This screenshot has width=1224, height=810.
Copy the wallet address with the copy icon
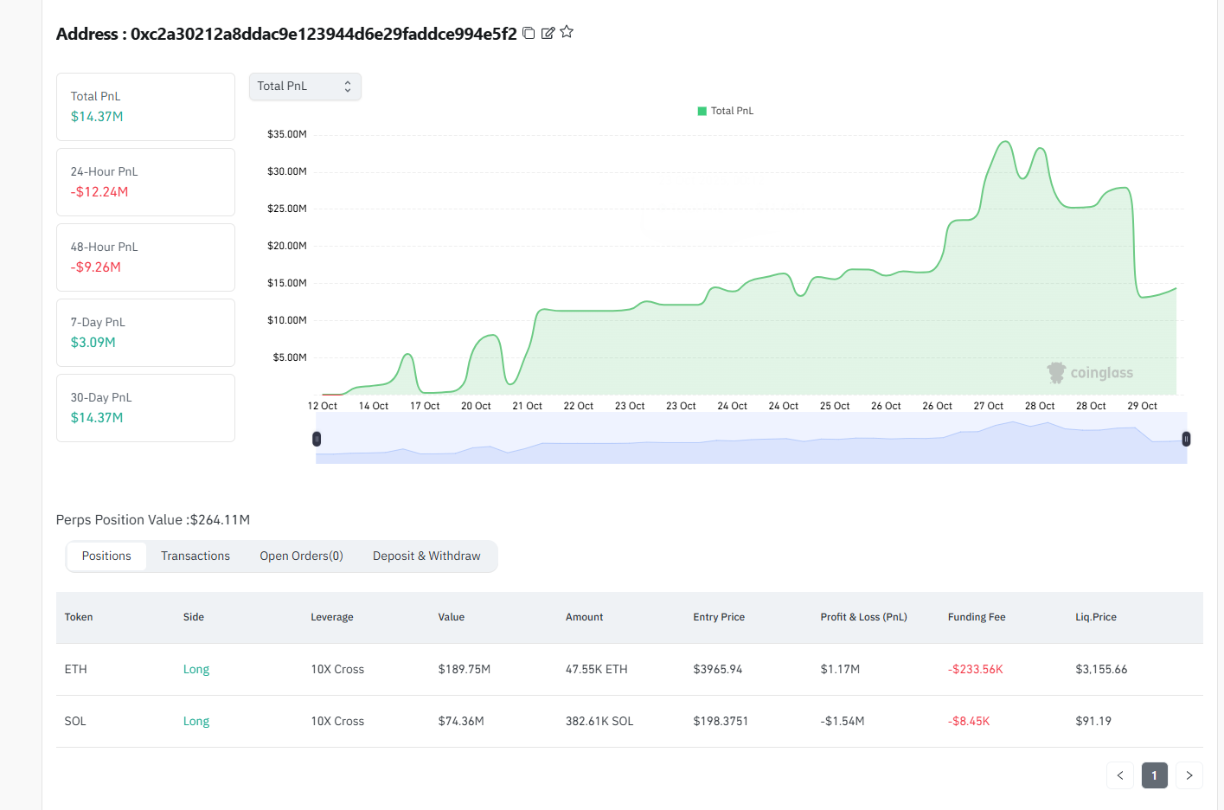529,33
